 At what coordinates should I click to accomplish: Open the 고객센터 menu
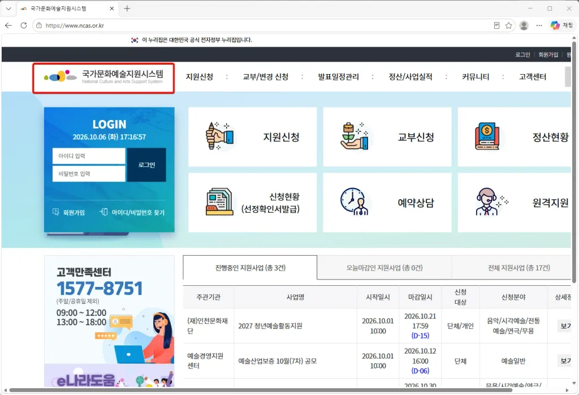533,77
